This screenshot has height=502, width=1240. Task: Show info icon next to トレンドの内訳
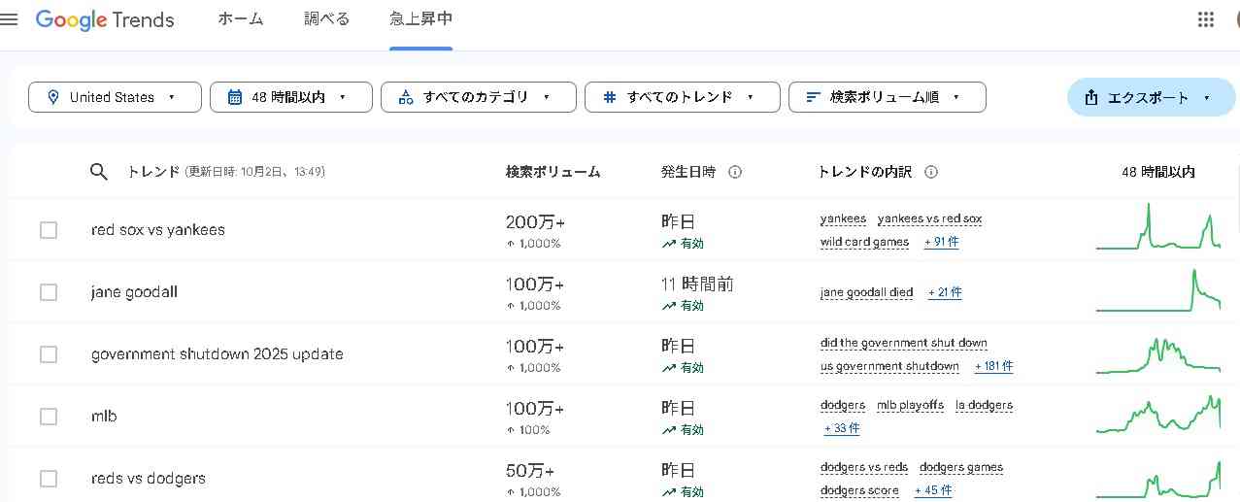(x=931, y=172)
